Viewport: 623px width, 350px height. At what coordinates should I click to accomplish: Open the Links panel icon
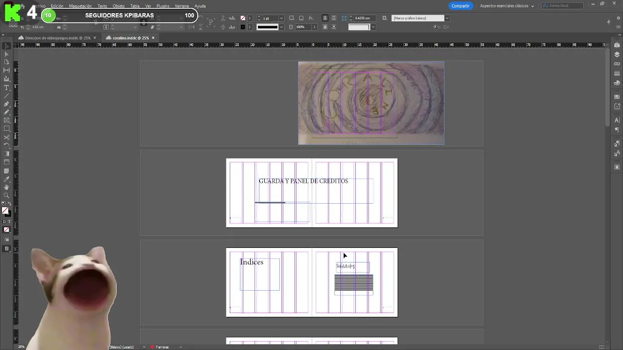[617, 64]
